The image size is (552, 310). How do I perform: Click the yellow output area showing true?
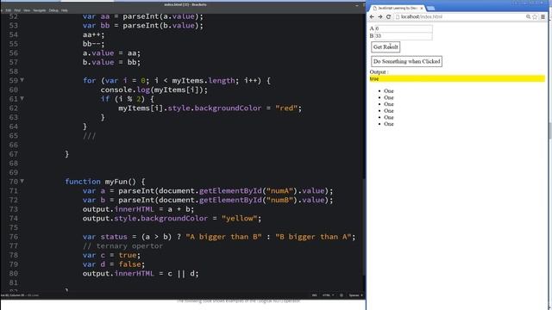(457, 78)
